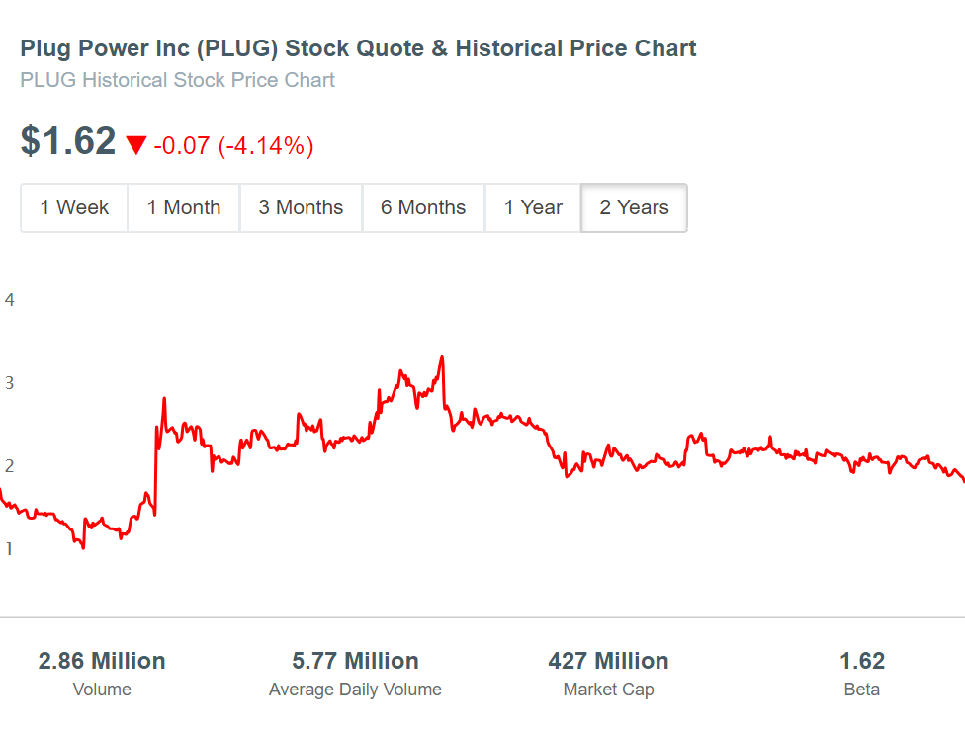
Task: Click the y-axis label 3
Action: (x=10, y=382)
